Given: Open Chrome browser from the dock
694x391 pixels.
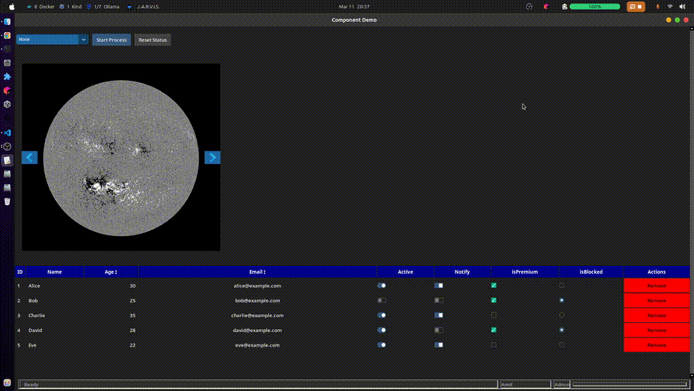Looking at the screenshot, I should [x=7, y=35].
